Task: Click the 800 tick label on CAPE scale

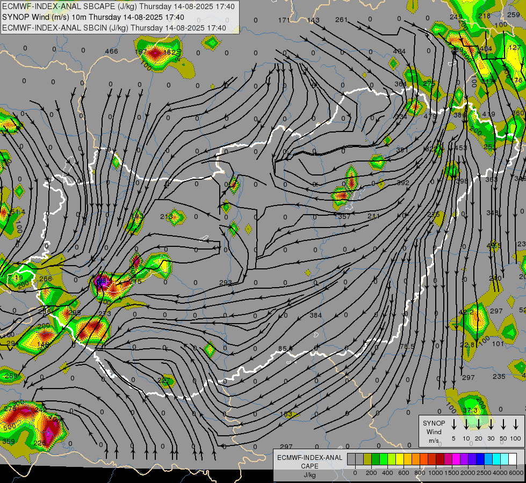Action: tap(420, 473)
